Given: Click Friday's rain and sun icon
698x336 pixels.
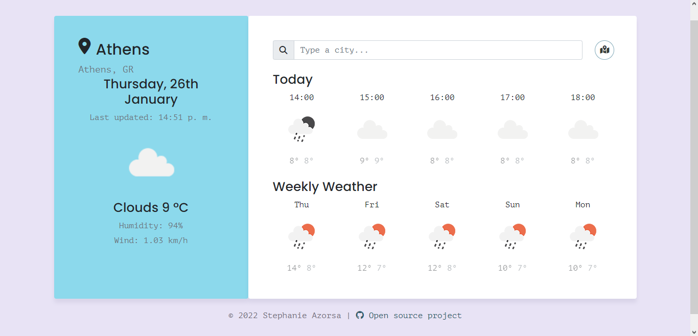Looking at the screenshot, I should pyautogui.click(x=372, y=236).
